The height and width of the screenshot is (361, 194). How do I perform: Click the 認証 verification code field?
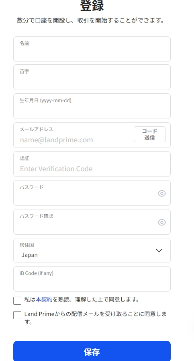tap(92, 164)
